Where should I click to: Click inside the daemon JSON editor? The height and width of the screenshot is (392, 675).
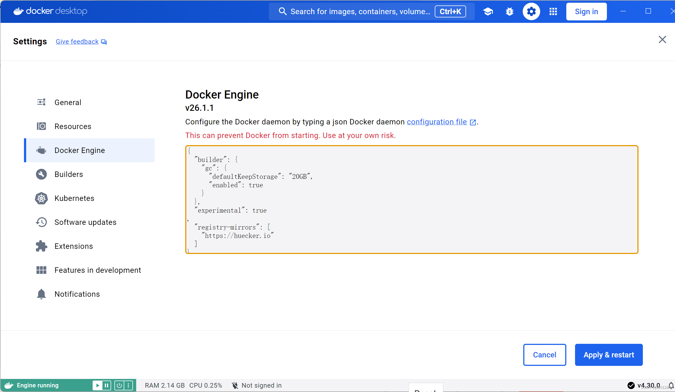click(411, 199)
